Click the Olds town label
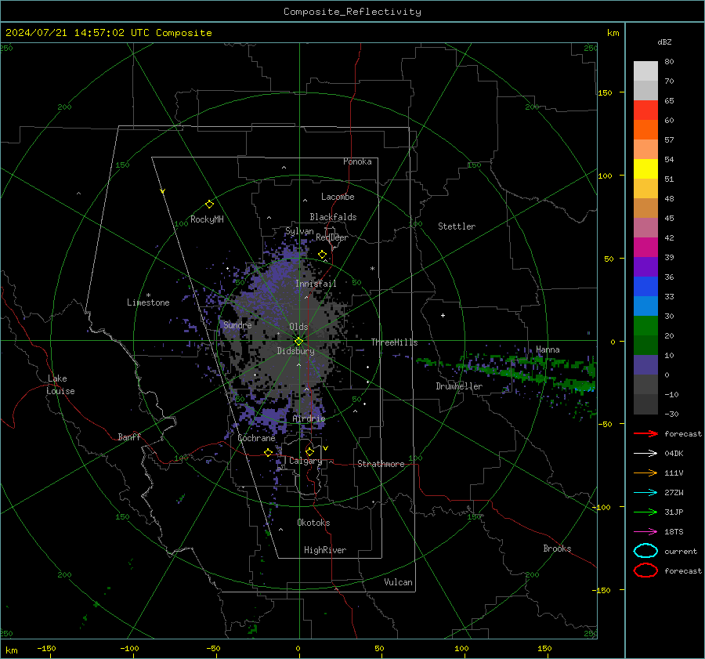 pos(298,327)
